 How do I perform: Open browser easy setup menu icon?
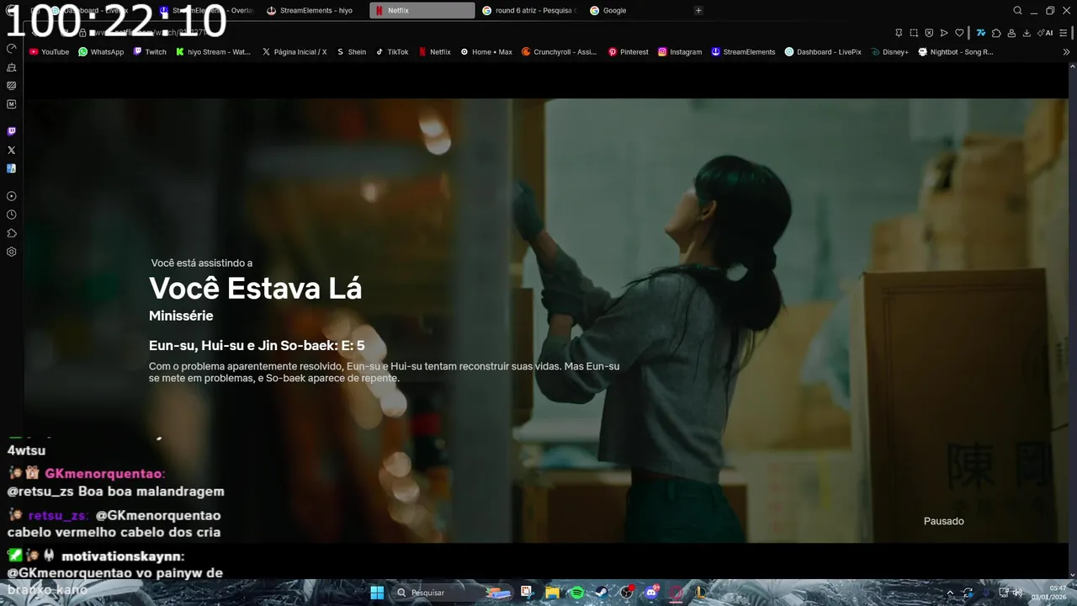coord(1064,33)
